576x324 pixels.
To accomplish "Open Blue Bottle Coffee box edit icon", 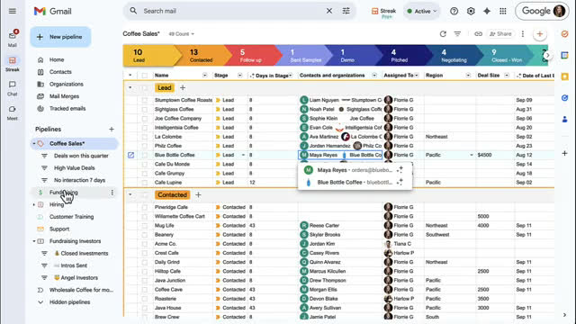I will point(130,155).
